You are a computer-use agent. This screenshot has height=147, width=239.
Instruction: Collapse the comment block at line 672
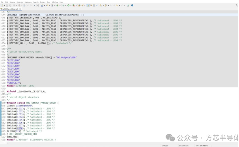(x=6, y=94)
